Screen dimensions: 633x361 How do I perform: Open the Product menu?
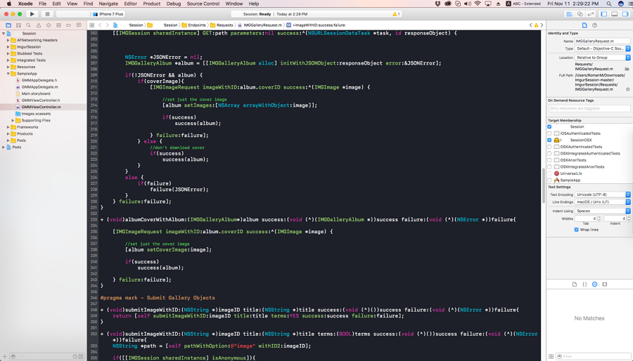click(x=152, y=4)
